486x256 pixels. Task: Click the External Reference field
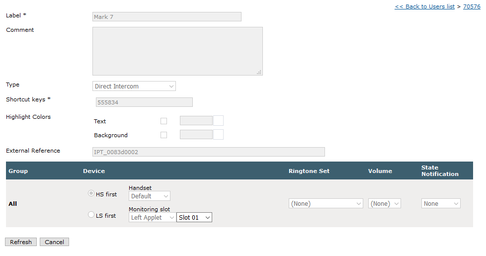[209, 152]
